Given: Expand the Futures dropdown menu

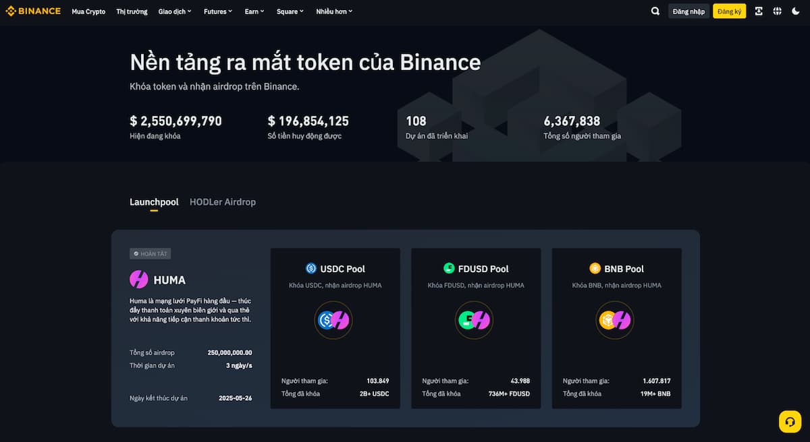Looking at the screenshot, I should click(x=218, y=11).
